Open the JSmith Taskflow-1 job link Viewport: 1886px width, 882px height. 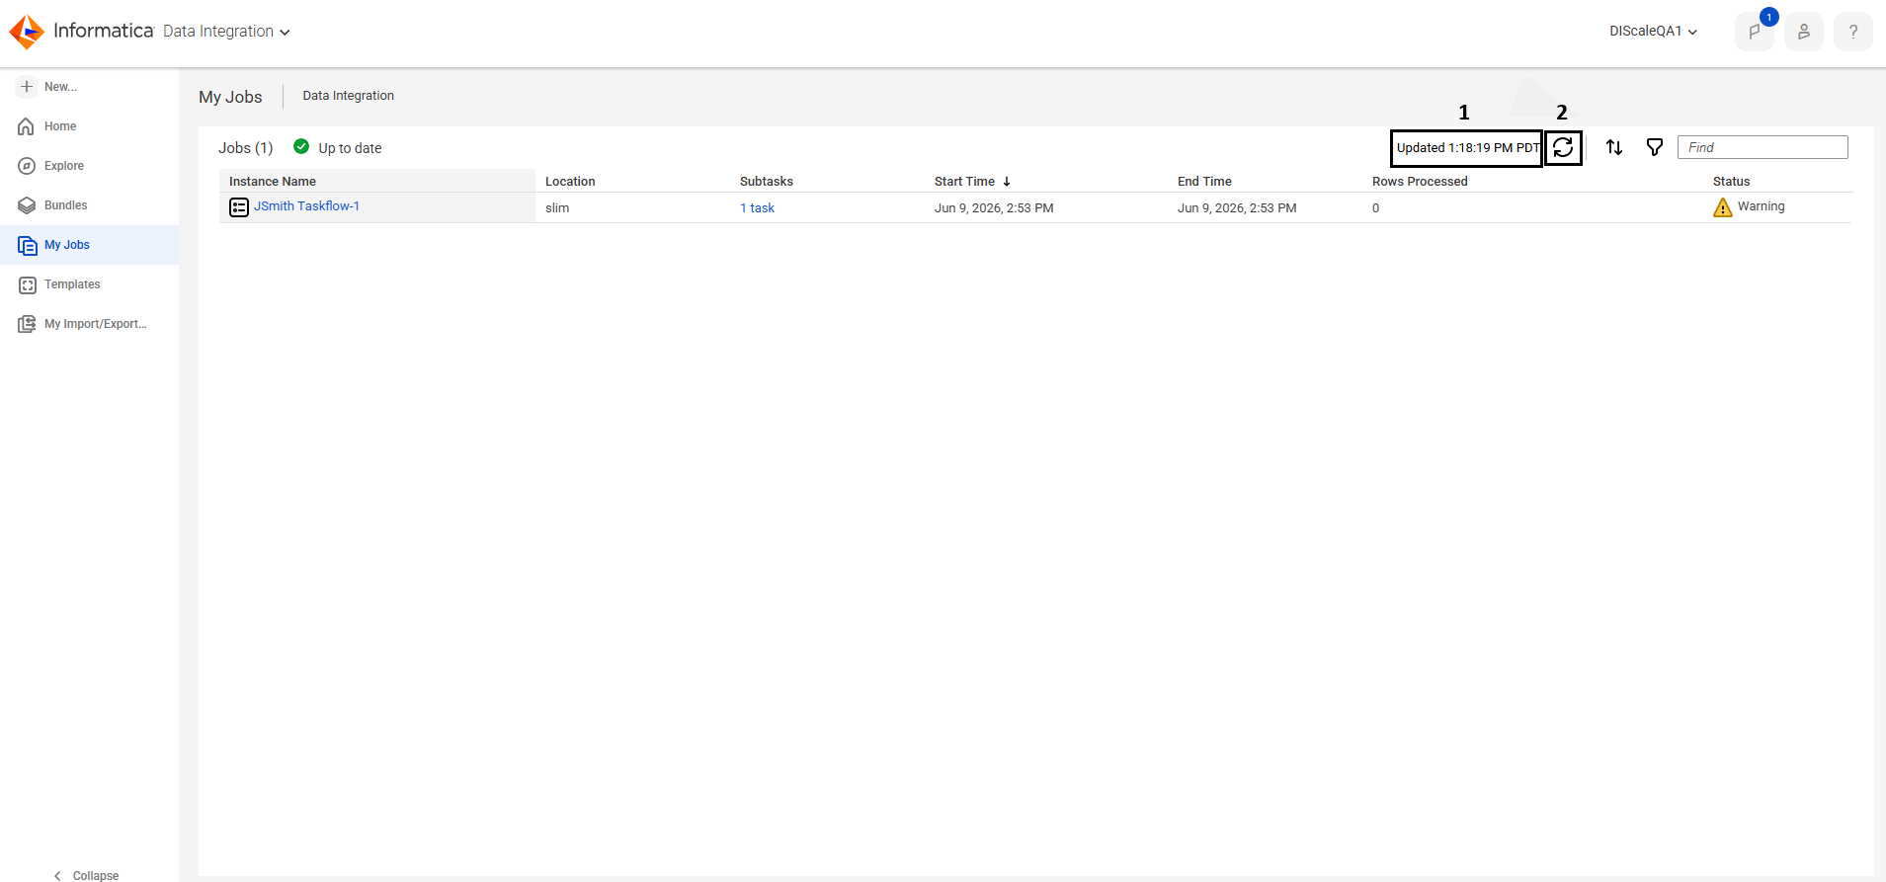306,206
